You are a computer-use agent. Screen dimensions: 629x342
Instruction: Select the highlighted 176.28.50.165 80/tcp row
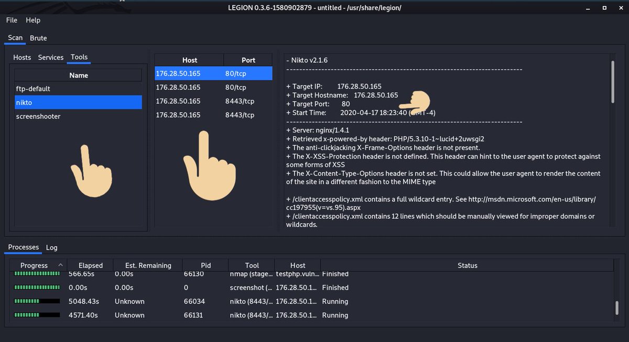point(214,73)
